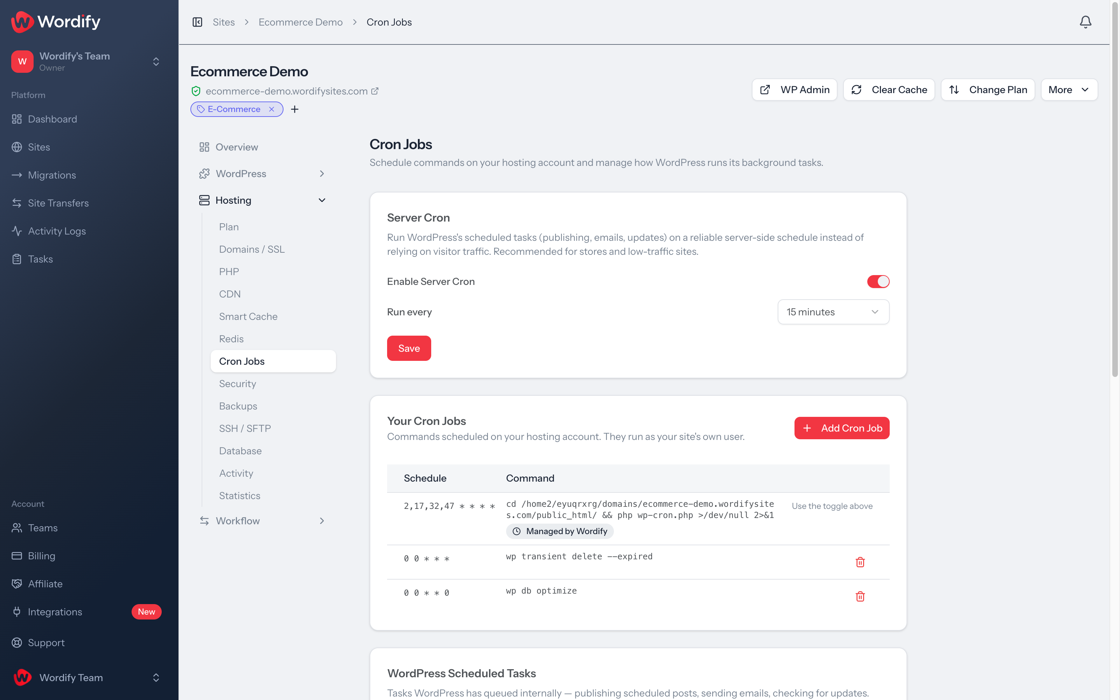Open Statistics page
The height and width of the screenshot is (700, 1120).
point(240,496)
